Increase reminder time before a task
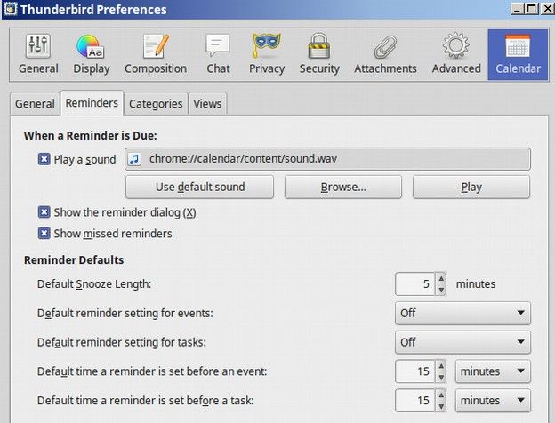This screenshot has width=555, height=423. (441, 395)
